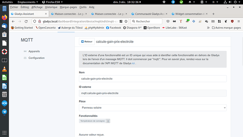Image resolution: width=243 pixels, height=137 pixels.
Task: Go back with the browser back arrow
Action: tap(13, 21)
